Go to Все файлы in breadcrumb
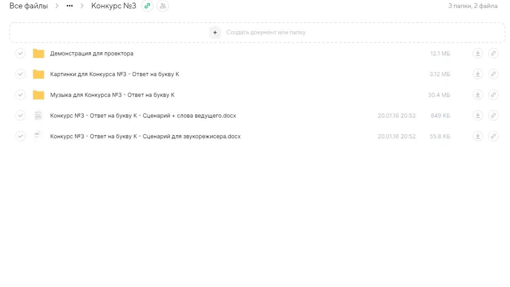Screen dimensions: 510x287 tap(29, 6)
